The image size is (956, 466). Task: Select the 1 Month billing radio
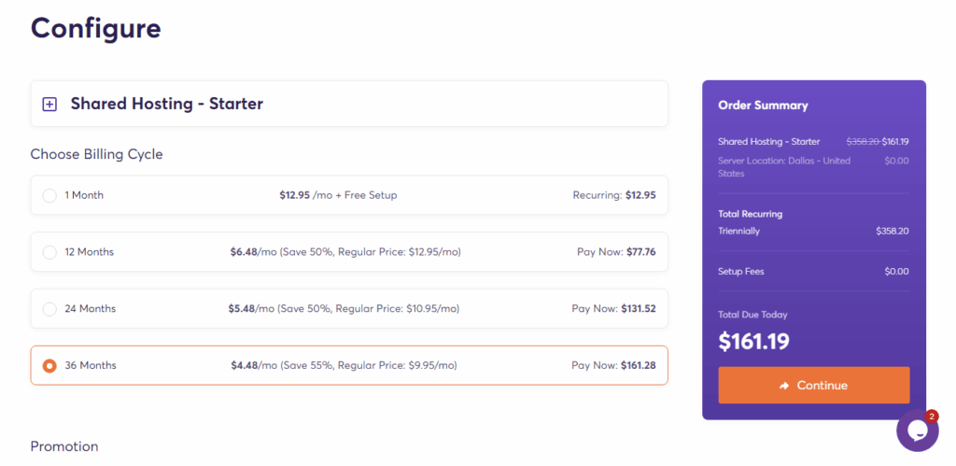(x=49, y=195)
